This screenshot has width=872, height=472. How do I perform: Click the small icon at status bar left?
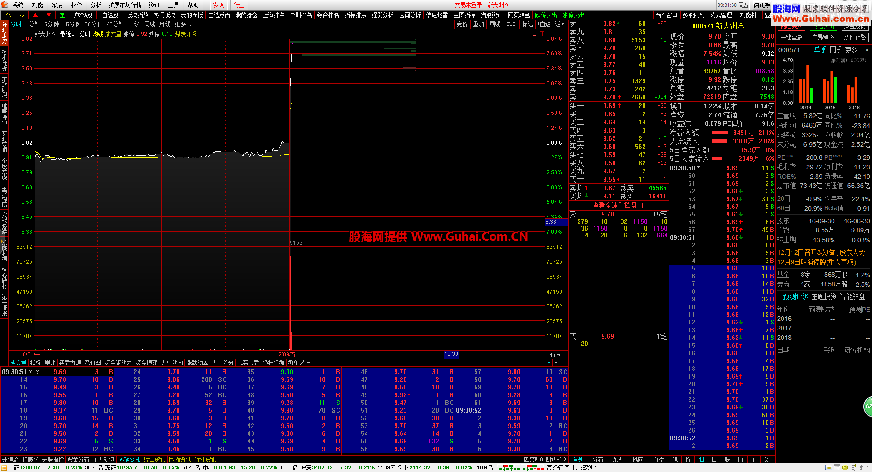click(x=4, y=467)
